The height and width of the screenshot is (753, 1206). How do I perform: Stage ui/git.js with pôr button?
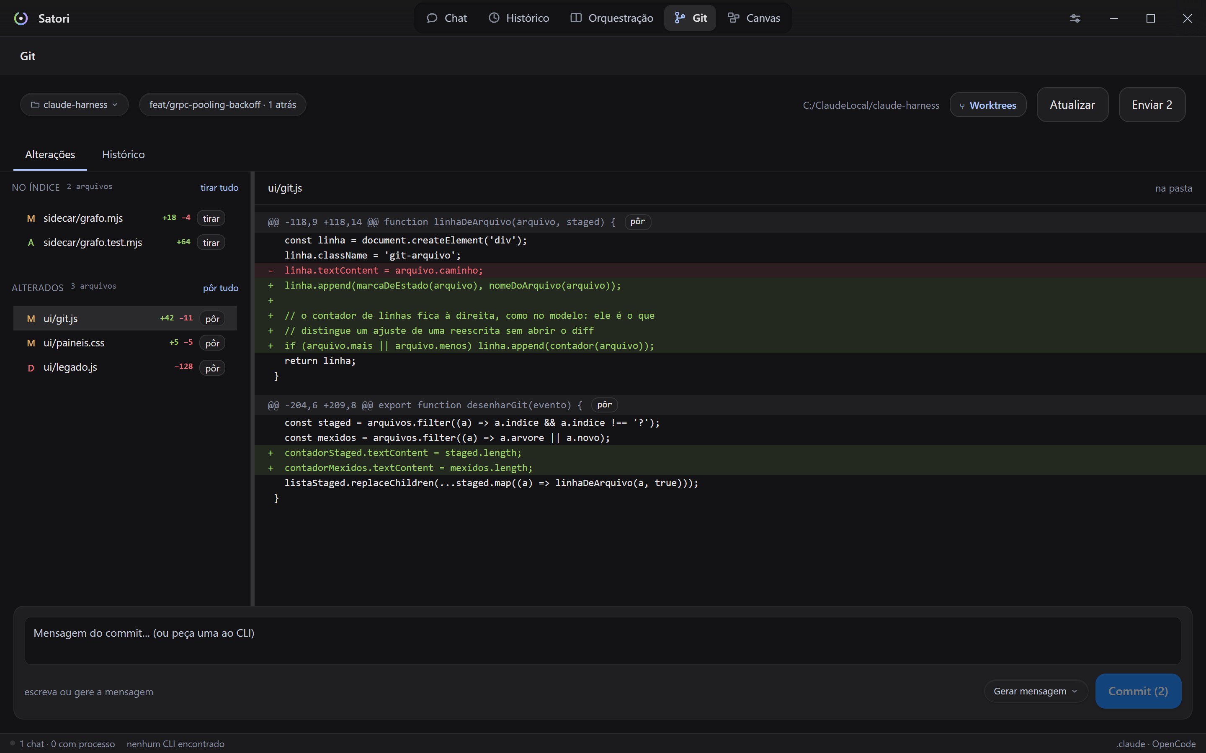click(x=212, y=319)
